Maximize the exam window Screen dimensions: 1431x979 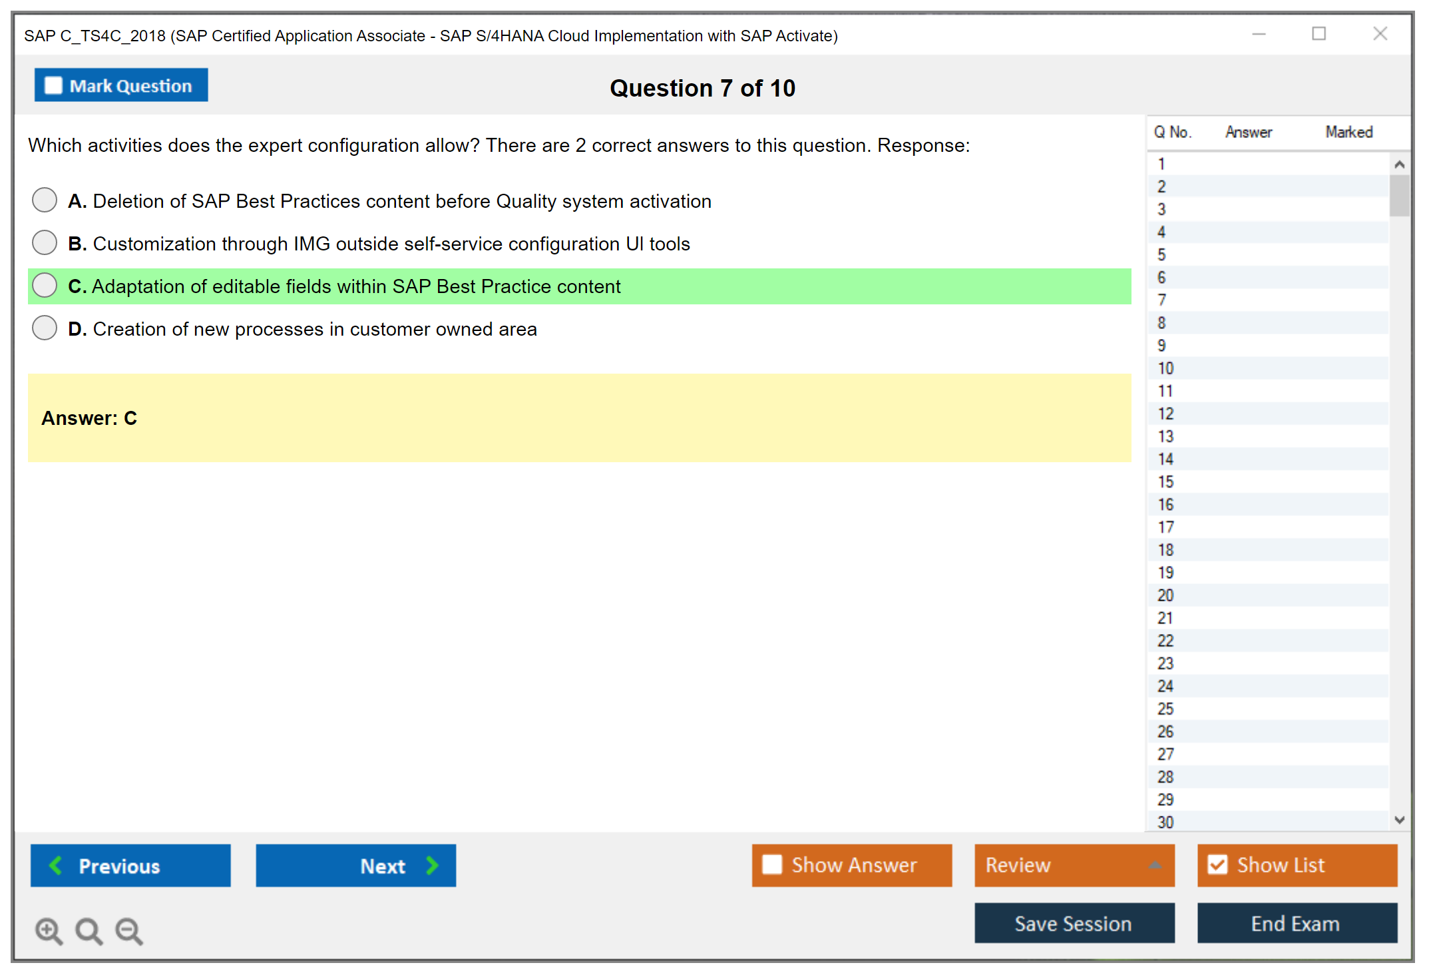[x=1319, y=34]
